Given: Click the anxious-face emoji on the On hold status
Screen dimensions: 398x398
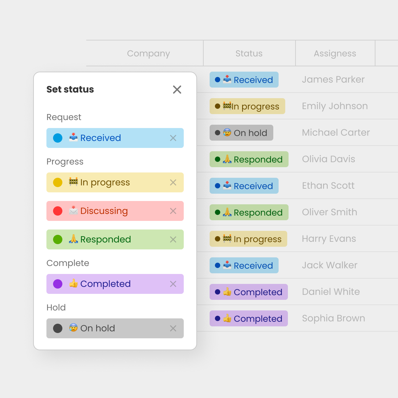Looking at the screenshot, I should [73, 328].
